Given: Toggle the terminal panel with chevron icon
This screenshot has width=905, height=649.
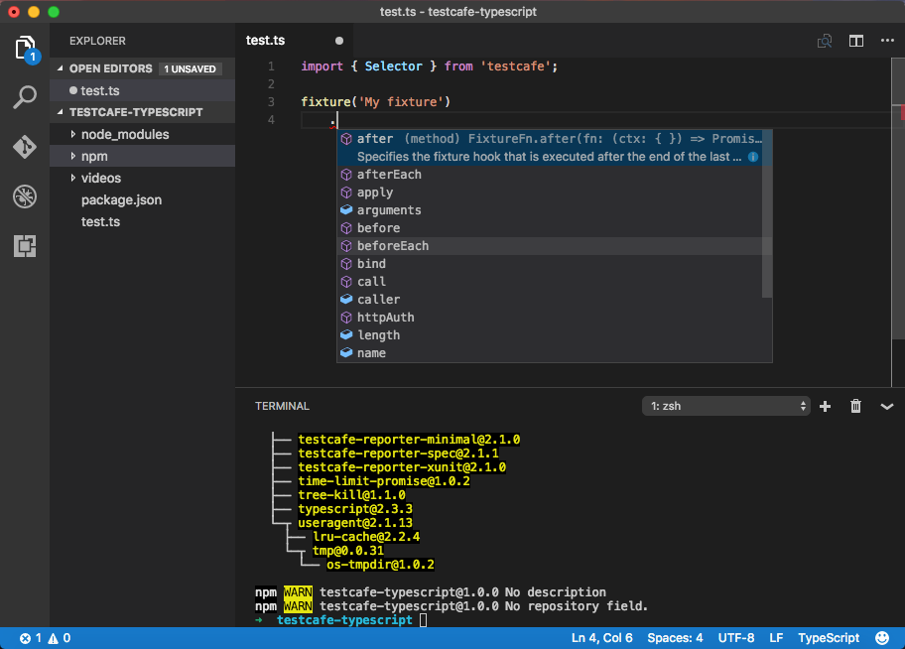Looking at the screenshot, I should [x=887, y=406].
